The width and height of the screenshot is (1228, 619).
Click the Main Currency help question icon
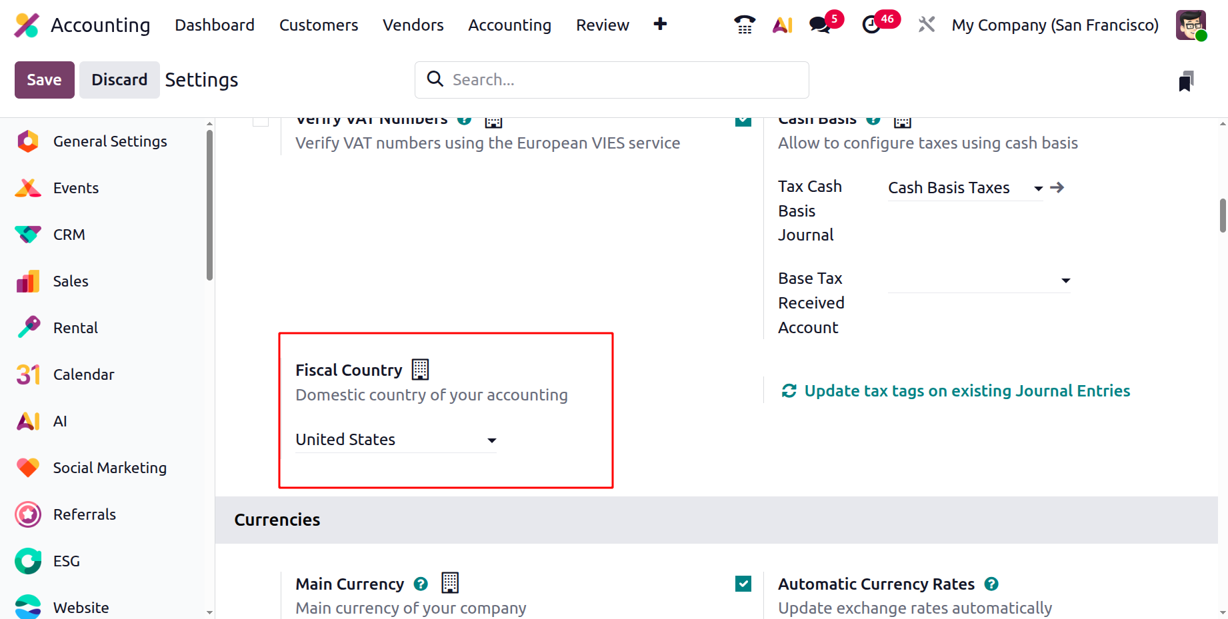pos(421,584)
